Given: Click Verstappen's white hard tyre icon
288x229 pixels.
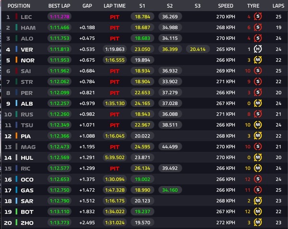Looking at the screenshot, I should coord(259,49).
